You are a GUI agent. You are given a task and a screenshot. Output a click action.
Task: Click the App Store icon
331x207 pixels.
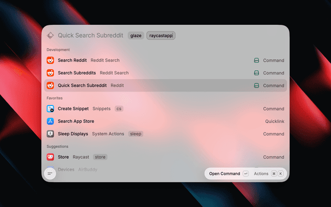[50, 121]
